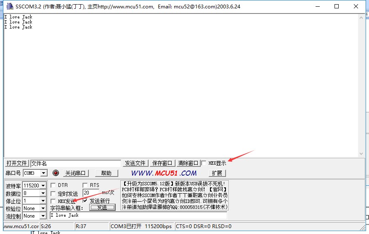The height and width of the screenshot is (234, 369).
Task: Click the red serial port status indicator
Action: tap(56, 173)
